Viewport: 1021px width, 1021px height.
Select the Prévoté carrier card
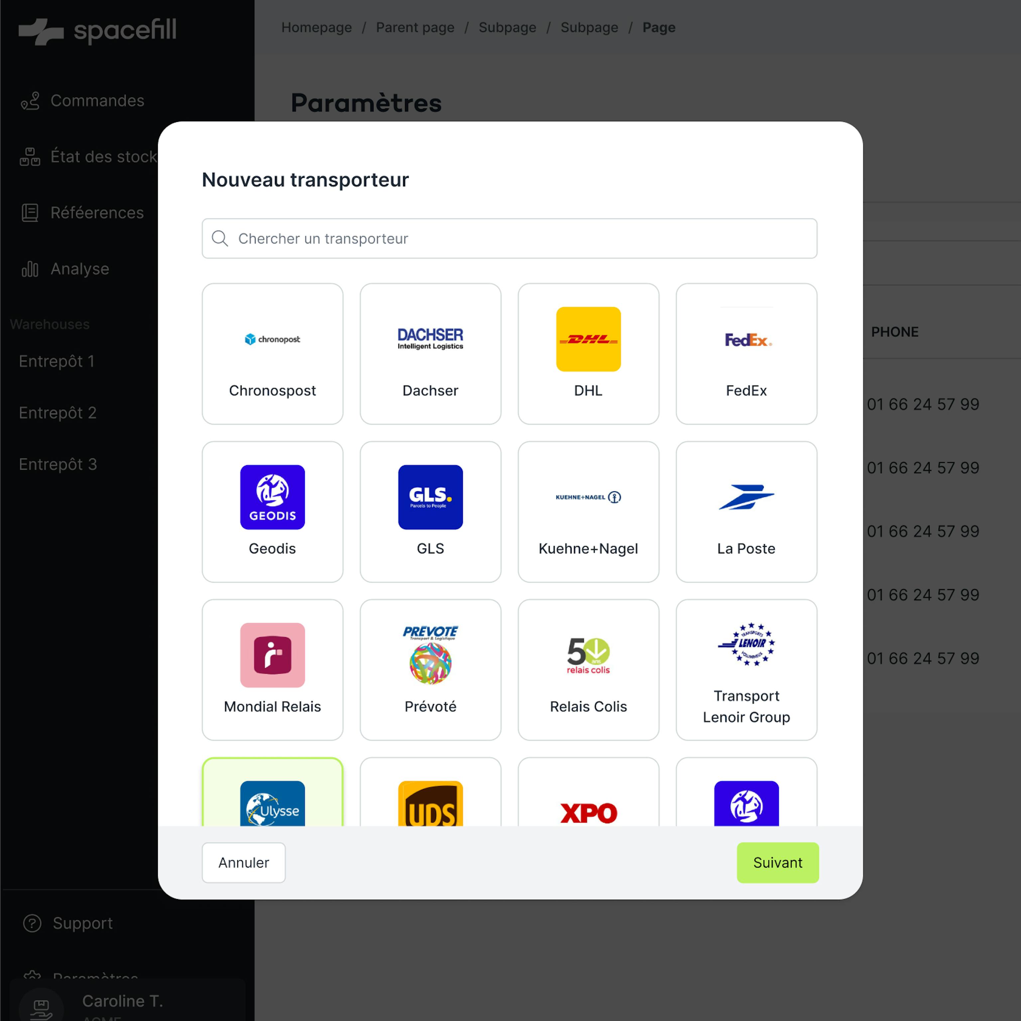pos(430,670)
